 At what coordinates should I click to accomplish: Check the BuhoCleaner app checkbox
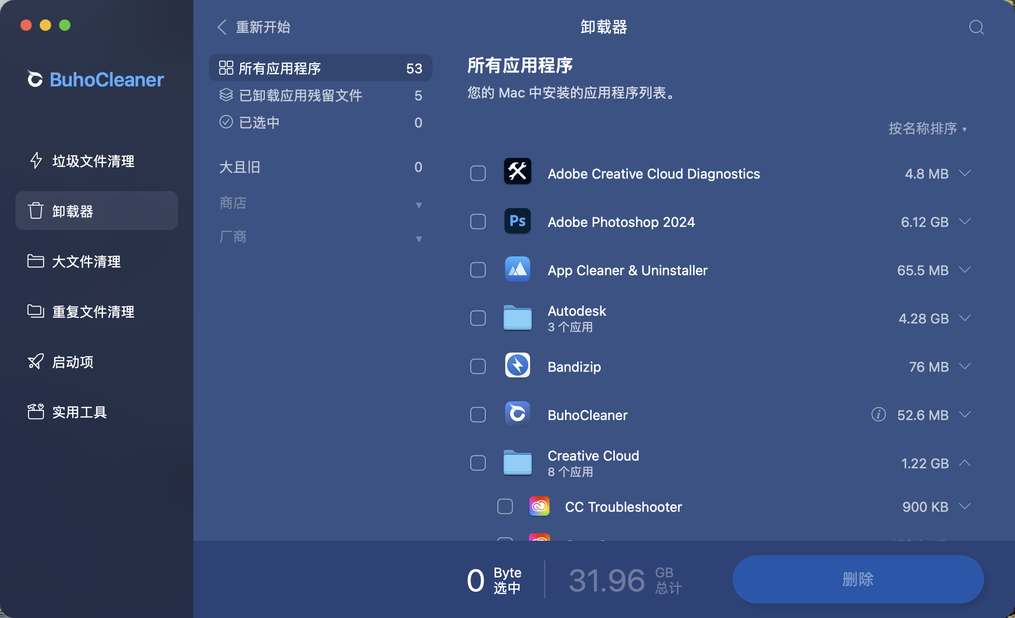click(478, 414)
